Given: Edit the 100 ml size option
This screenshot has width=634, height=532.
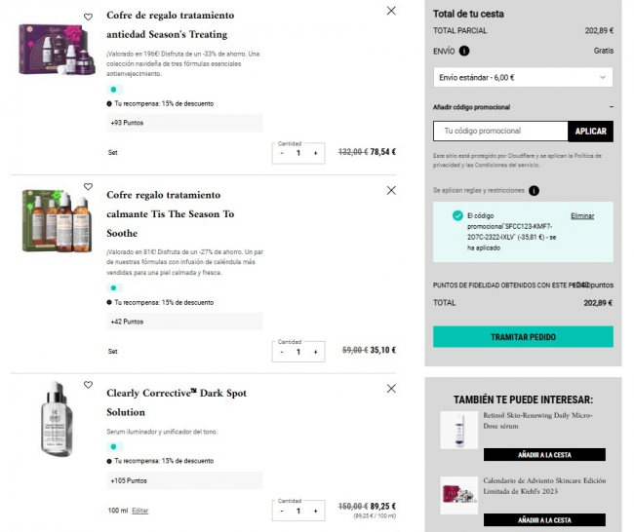Looking at the screenshot, I should pos(140,511).
